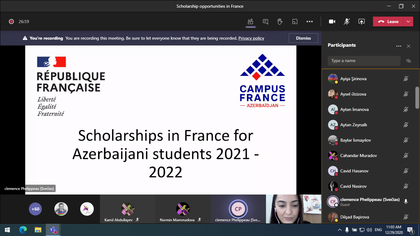The height and width of the screenshot is (236, 420).
Task: Open the Privacy policy link
Action: tap(251, 38)
